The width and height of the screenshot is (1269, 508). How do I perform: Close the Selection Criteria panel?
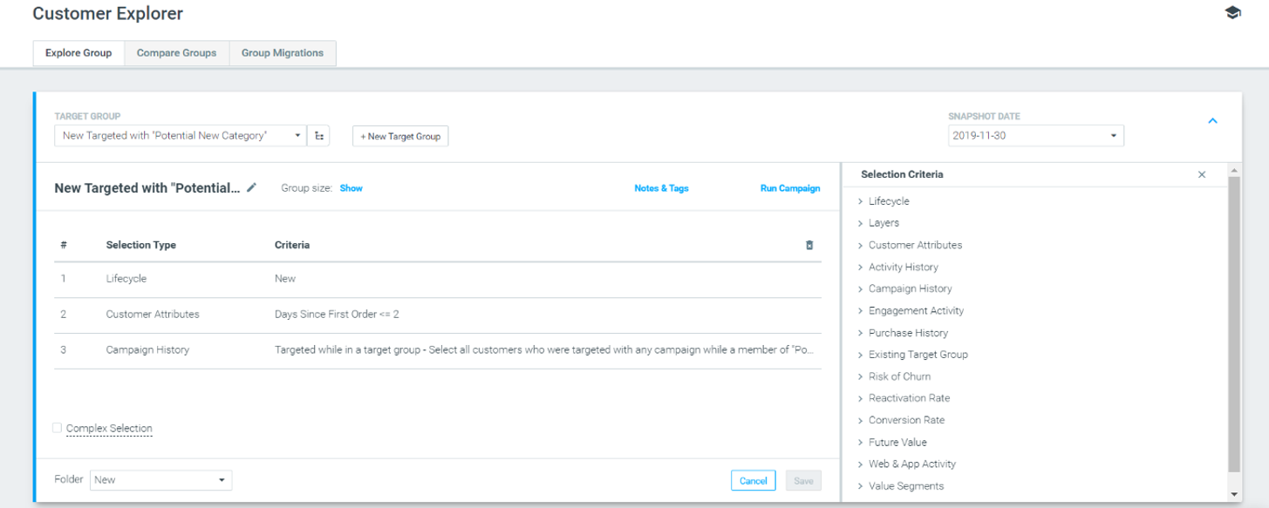pos(1202,174)
